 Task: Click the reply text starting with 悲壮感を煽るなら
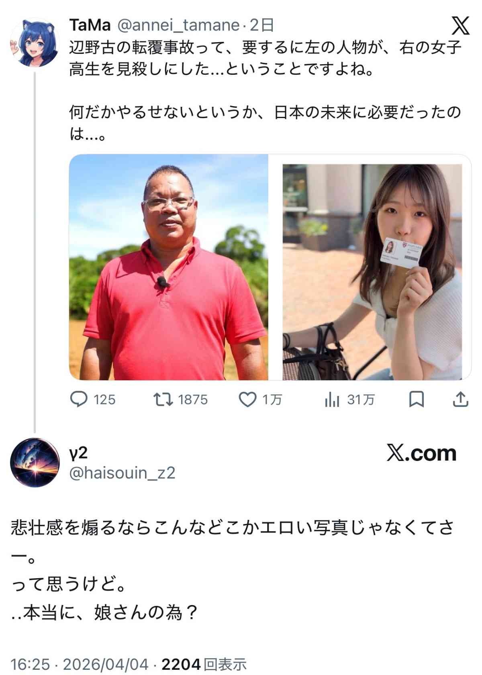[233, 569]
